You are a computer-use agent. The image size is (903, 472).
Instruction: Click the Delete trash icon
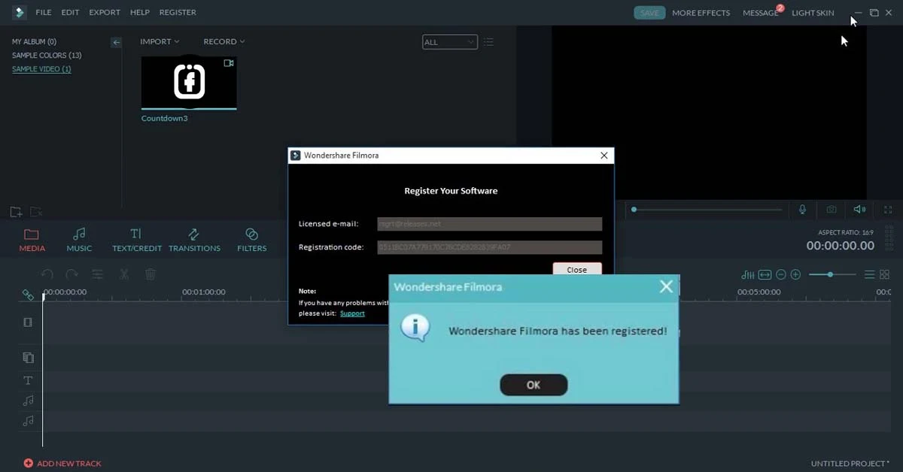click(x=150, y=275)
